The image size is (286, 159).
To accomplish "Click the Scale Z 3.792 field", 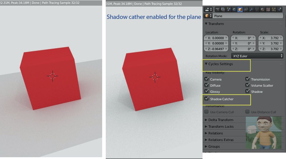I will [271, 49].
